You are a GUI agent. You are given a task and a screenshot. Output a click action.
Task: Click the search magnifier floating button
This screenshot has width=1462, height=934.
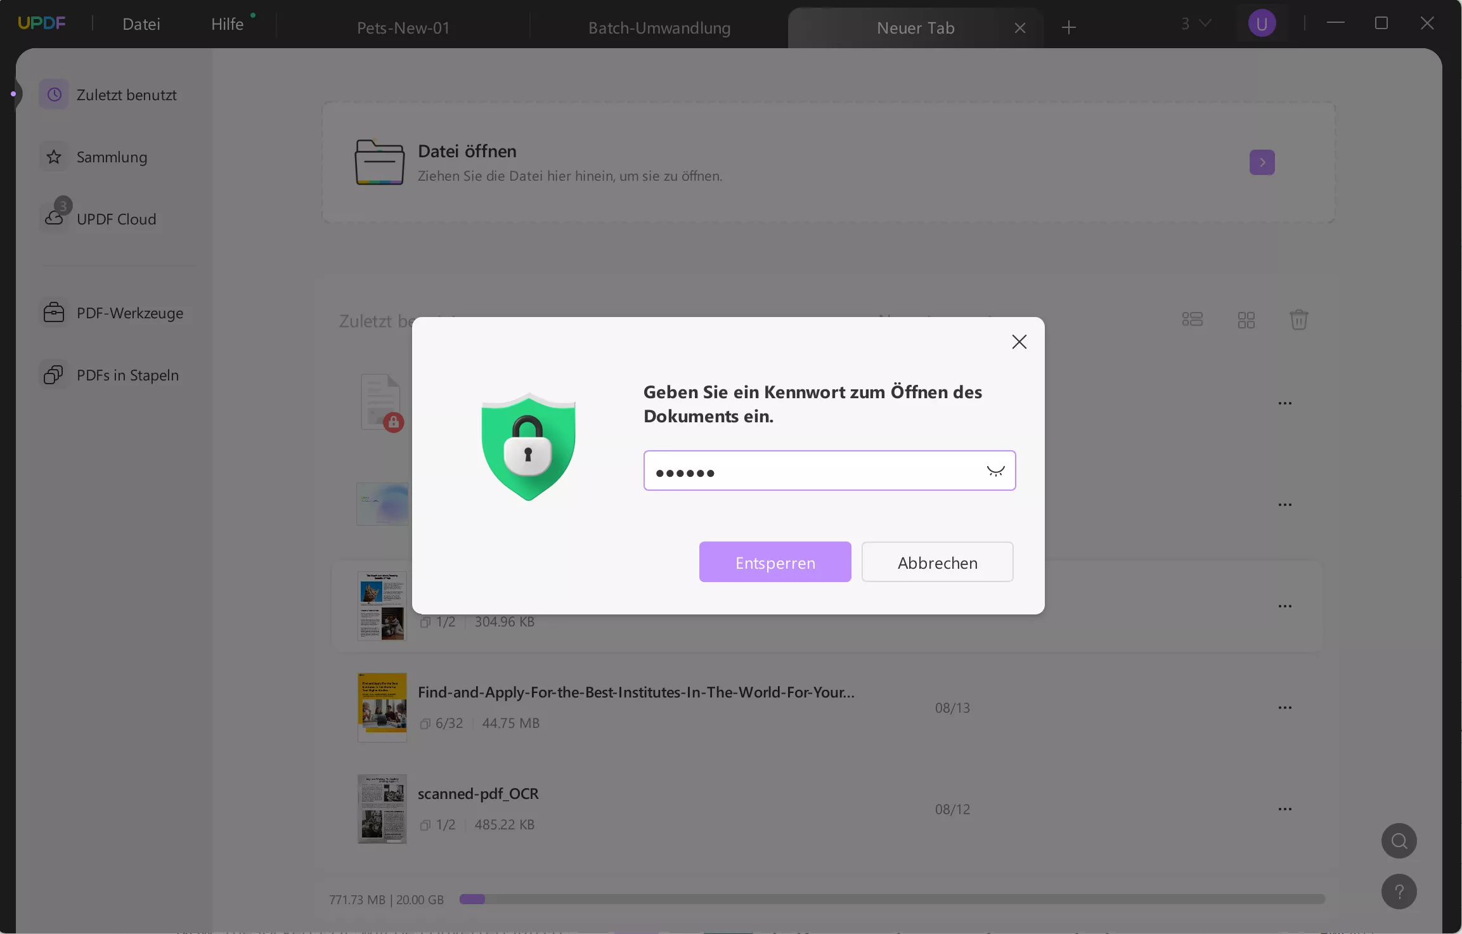point(1399,841)
